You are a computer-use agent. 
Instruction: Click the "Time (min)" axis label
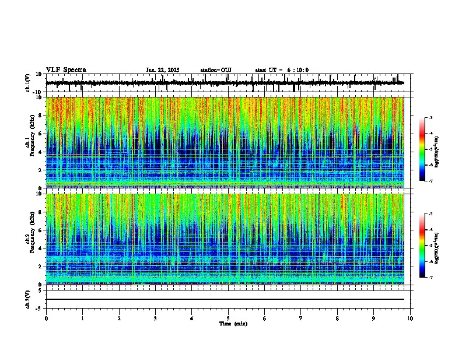point(233,324)
